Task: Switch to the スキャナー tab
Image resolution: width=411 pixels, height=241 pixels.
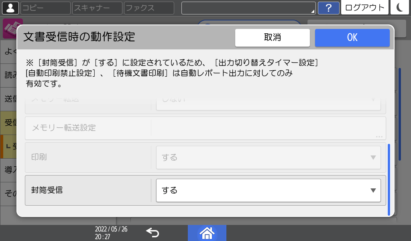Action: (96, 8)
